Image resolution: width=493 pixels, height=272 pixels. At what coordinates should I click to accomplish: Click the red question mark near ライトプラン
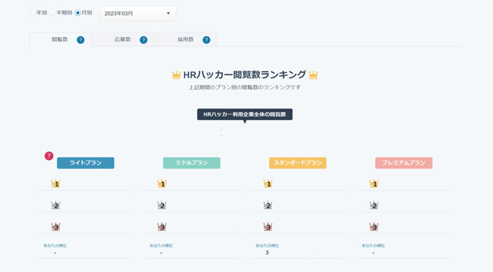[x=49, y=156]
